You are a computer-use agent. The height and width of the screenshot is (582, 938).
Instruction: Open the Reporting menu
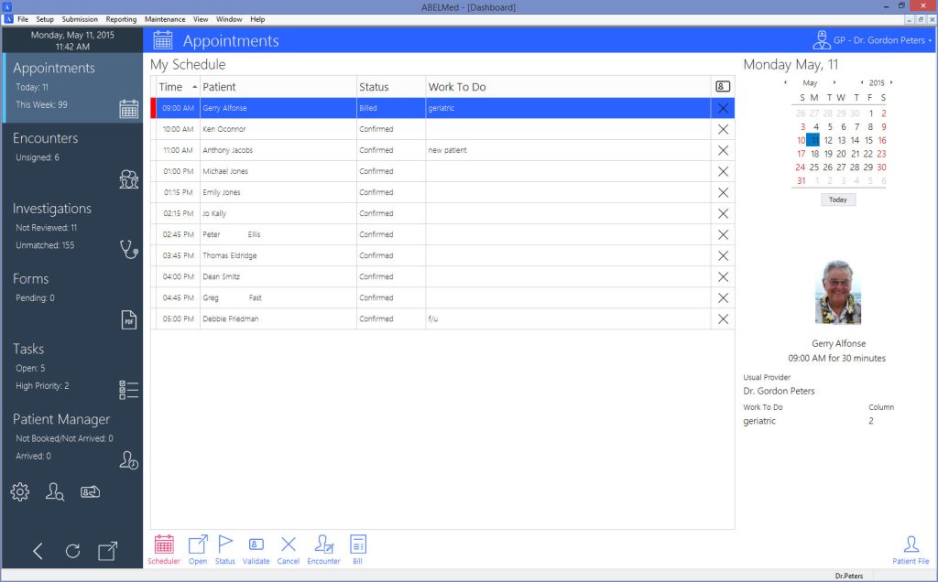[x=120, y=18]
